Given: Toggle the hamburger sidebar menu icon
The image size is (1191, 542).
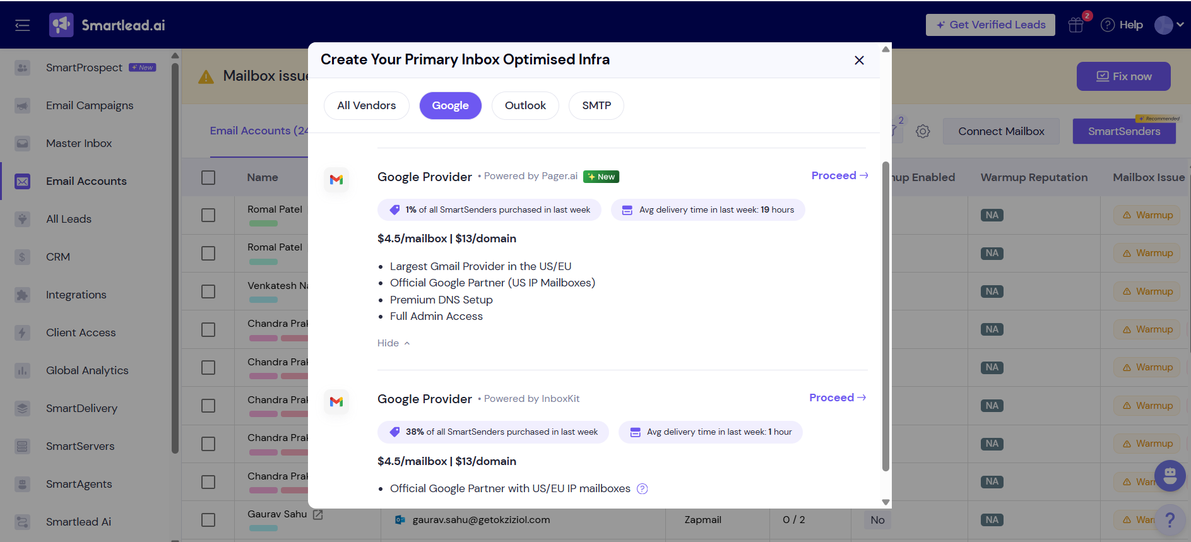Looking at the screenshot, I should (23, 25).
